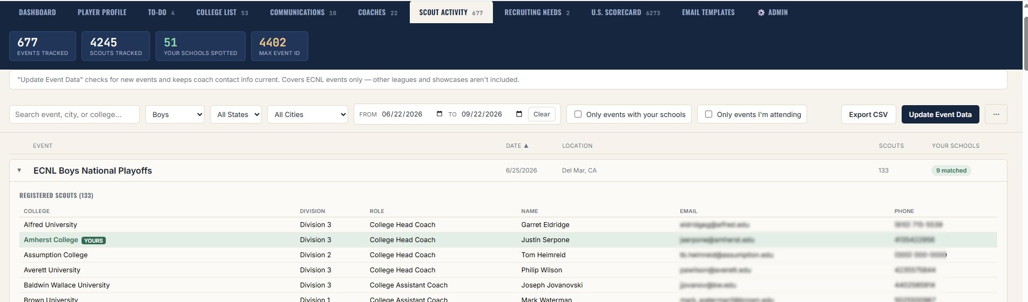The height and width of the screenshot is (302, 1028).
Task: Focus the search event, city, or college field
Action: tap(75, 114)
